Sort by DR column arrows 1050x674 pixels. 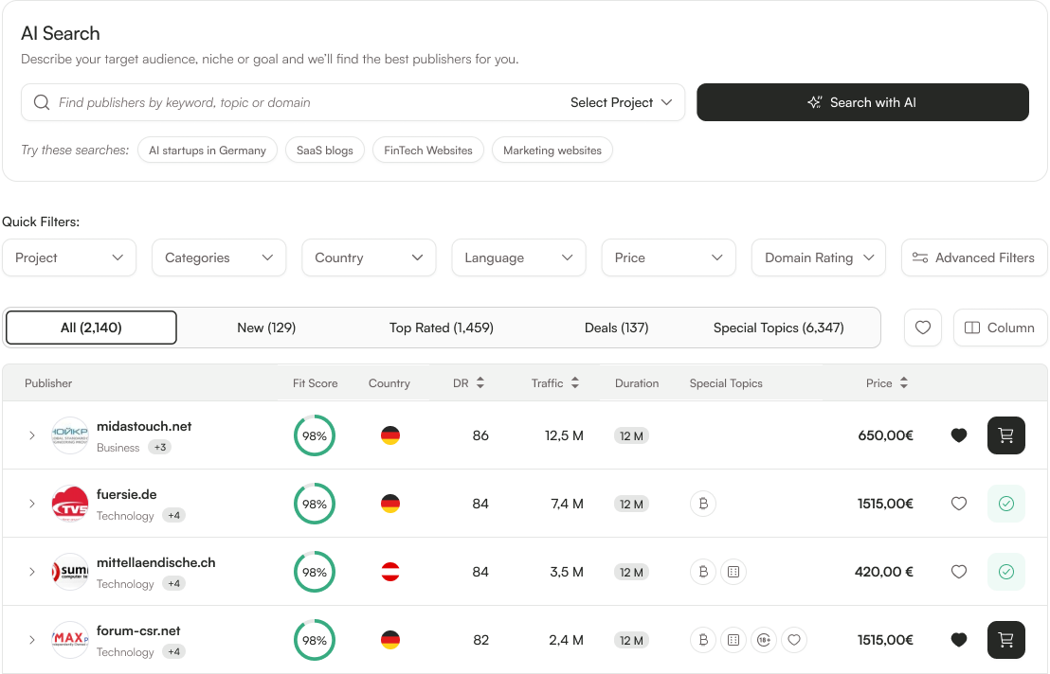[480, 383]
